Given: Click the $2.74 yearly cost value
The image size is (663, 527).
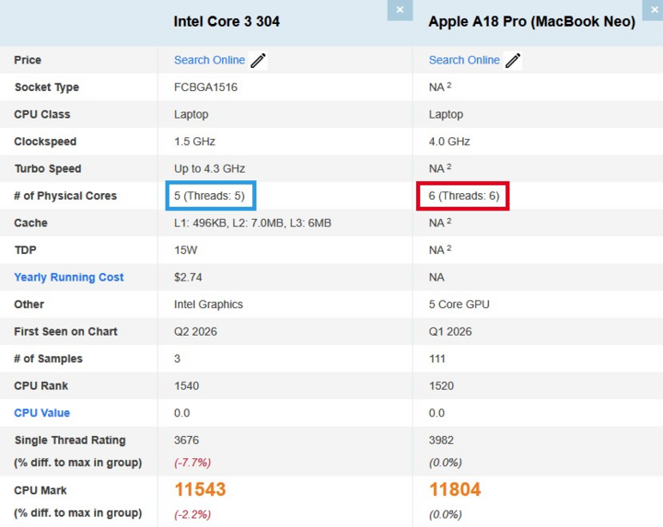Looking at the screenshot, I should click(x=188, y=278).
